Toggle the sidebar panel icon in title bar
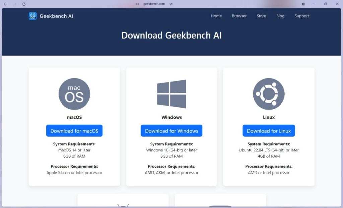Screen dimensions: 343x208 pos(303,4)
